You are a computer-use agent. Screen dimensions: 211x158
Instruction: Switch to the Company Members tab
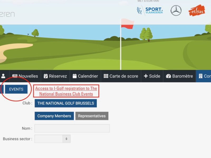click(x=54, y=116)
